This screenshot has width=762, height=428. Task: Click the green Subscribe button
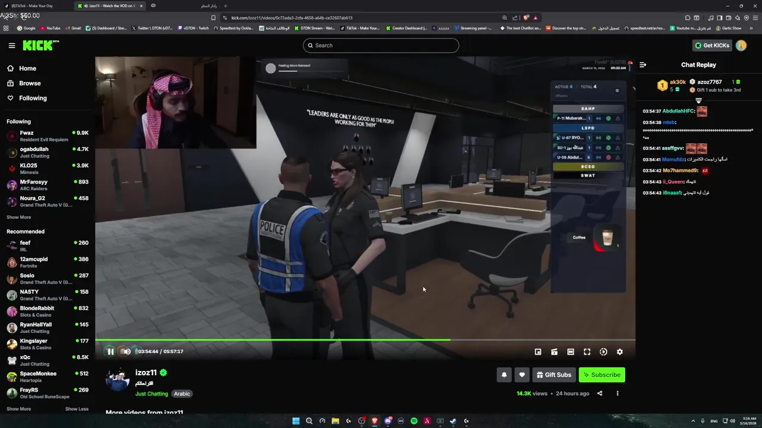[x=602, y=374]
